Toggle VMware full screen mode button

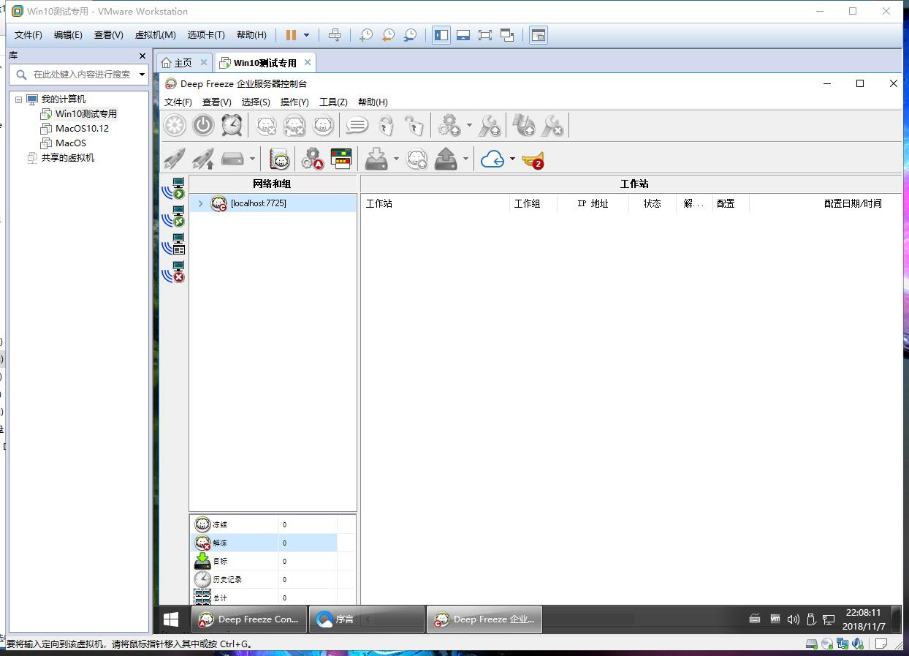[485, 35]
